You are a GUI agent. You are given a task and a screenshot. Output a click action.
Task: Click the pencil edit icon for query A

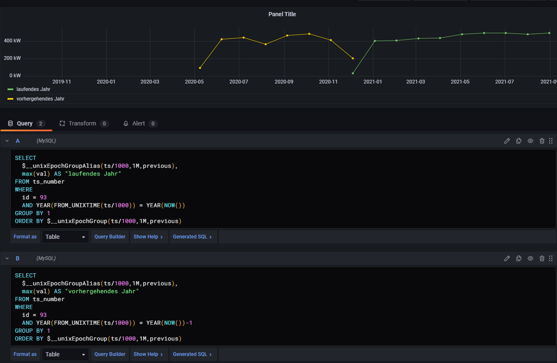(507, 141)
